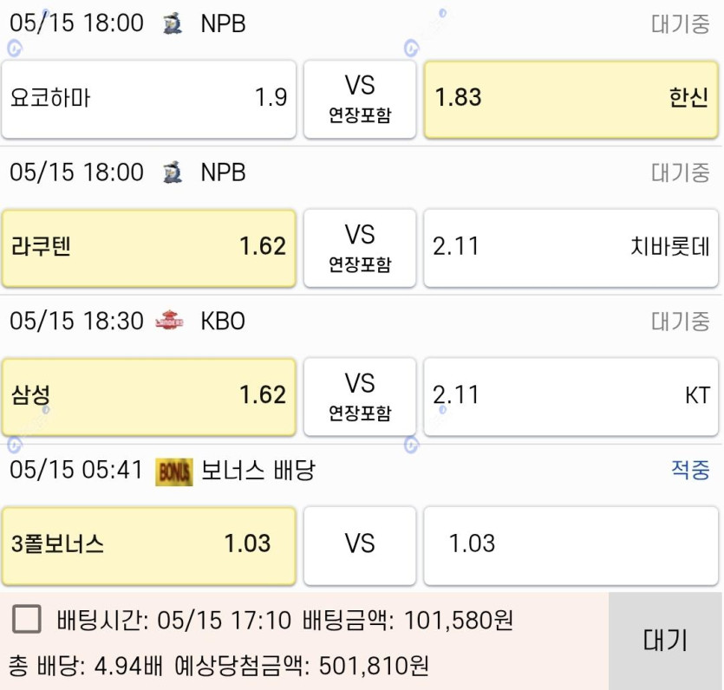Click the VS 연장포함 box for 삼성 vs KT
Viewport: 724px width, 690px height.
tap(360, 396)
